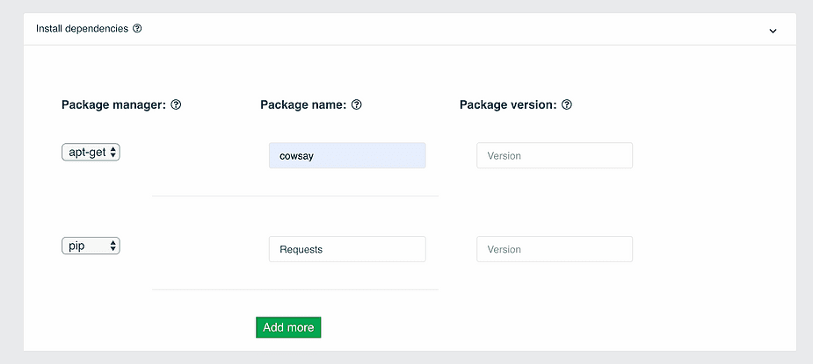Select the text cowsay in its field
Image resolution: width=813 pixels, height=364 pixels.
296,156
